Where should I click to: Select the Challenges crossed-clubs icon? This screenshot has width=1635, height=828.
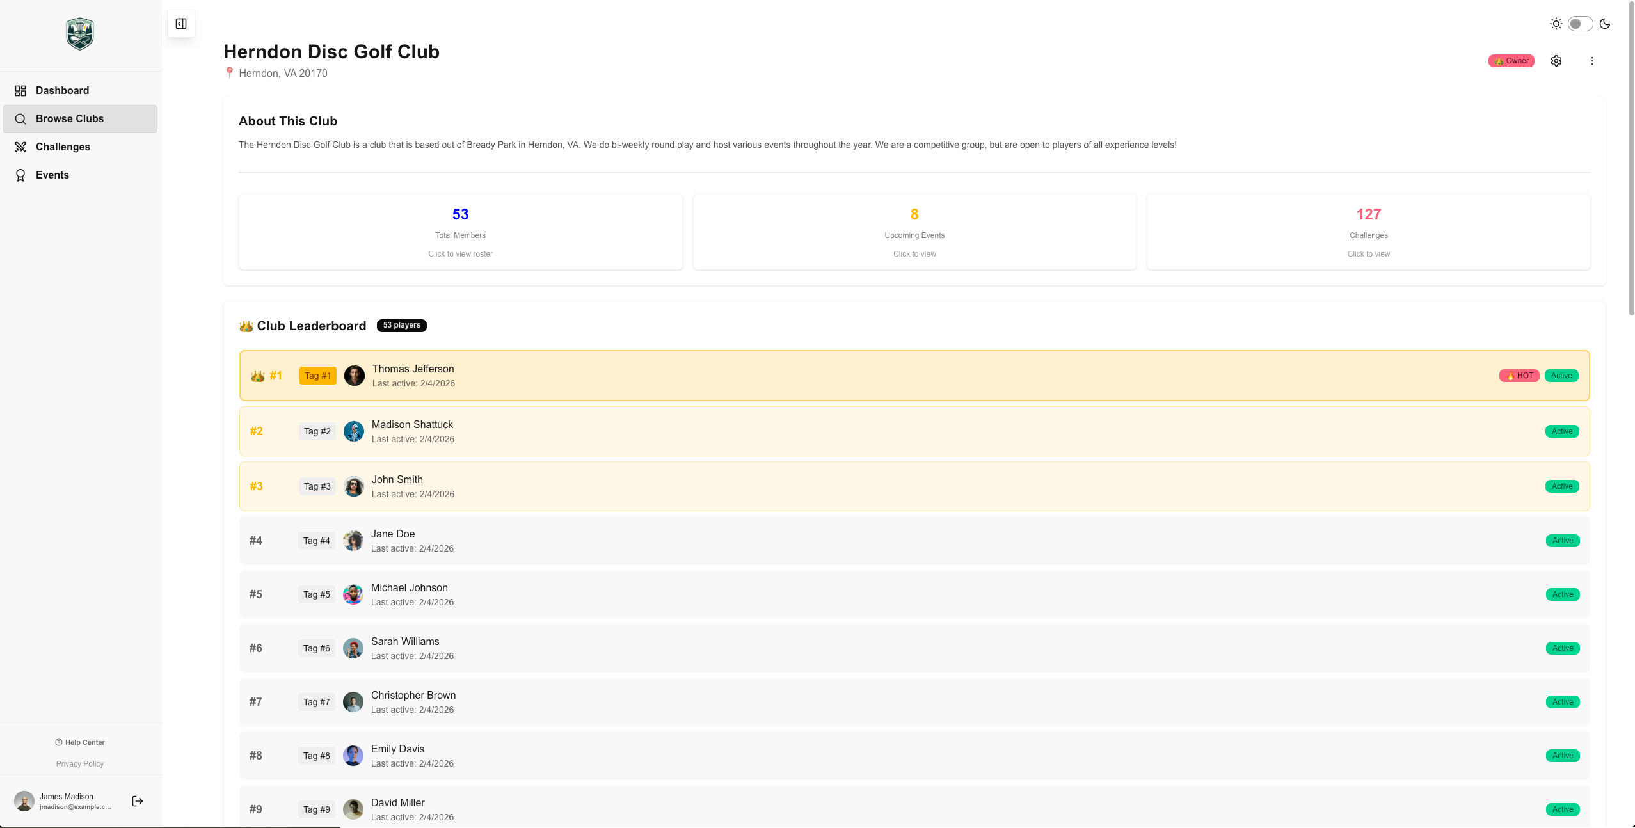point(20,147)
